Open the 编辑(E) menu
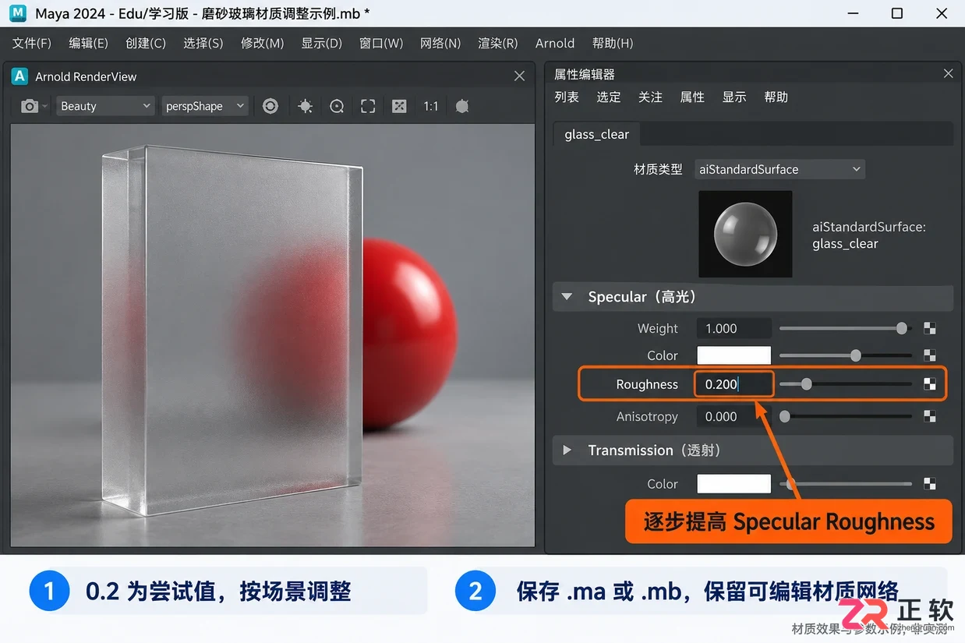Screen dimensions: 965x643 88,43
